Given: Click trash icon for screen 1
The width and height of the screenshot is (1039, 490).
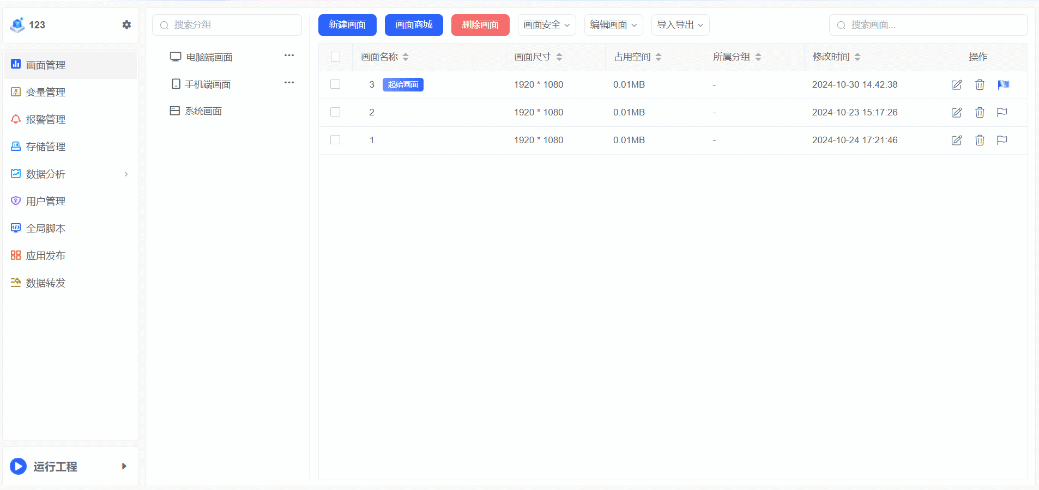Looking at the screenshot, I should pyautogui.click(x=980, y=140).
